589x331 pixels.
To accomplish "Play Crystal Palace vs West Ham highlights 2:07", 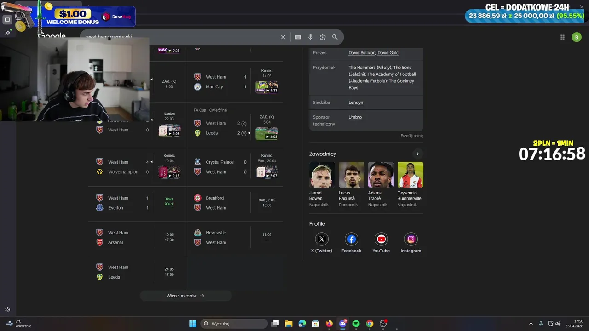I will [267, 172].
